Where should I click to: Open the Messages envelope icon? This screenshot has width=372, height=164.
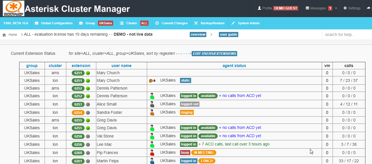coord(307,8)
